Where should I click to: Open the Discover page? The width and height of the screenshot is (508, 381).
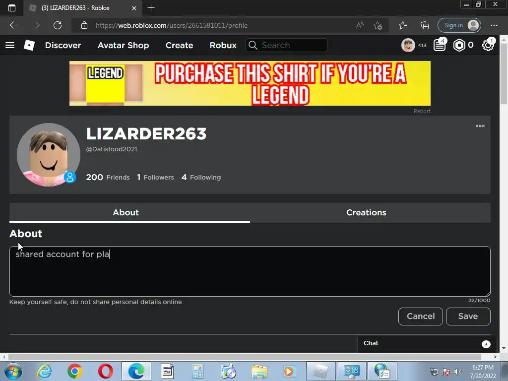(x=63, y=45)
